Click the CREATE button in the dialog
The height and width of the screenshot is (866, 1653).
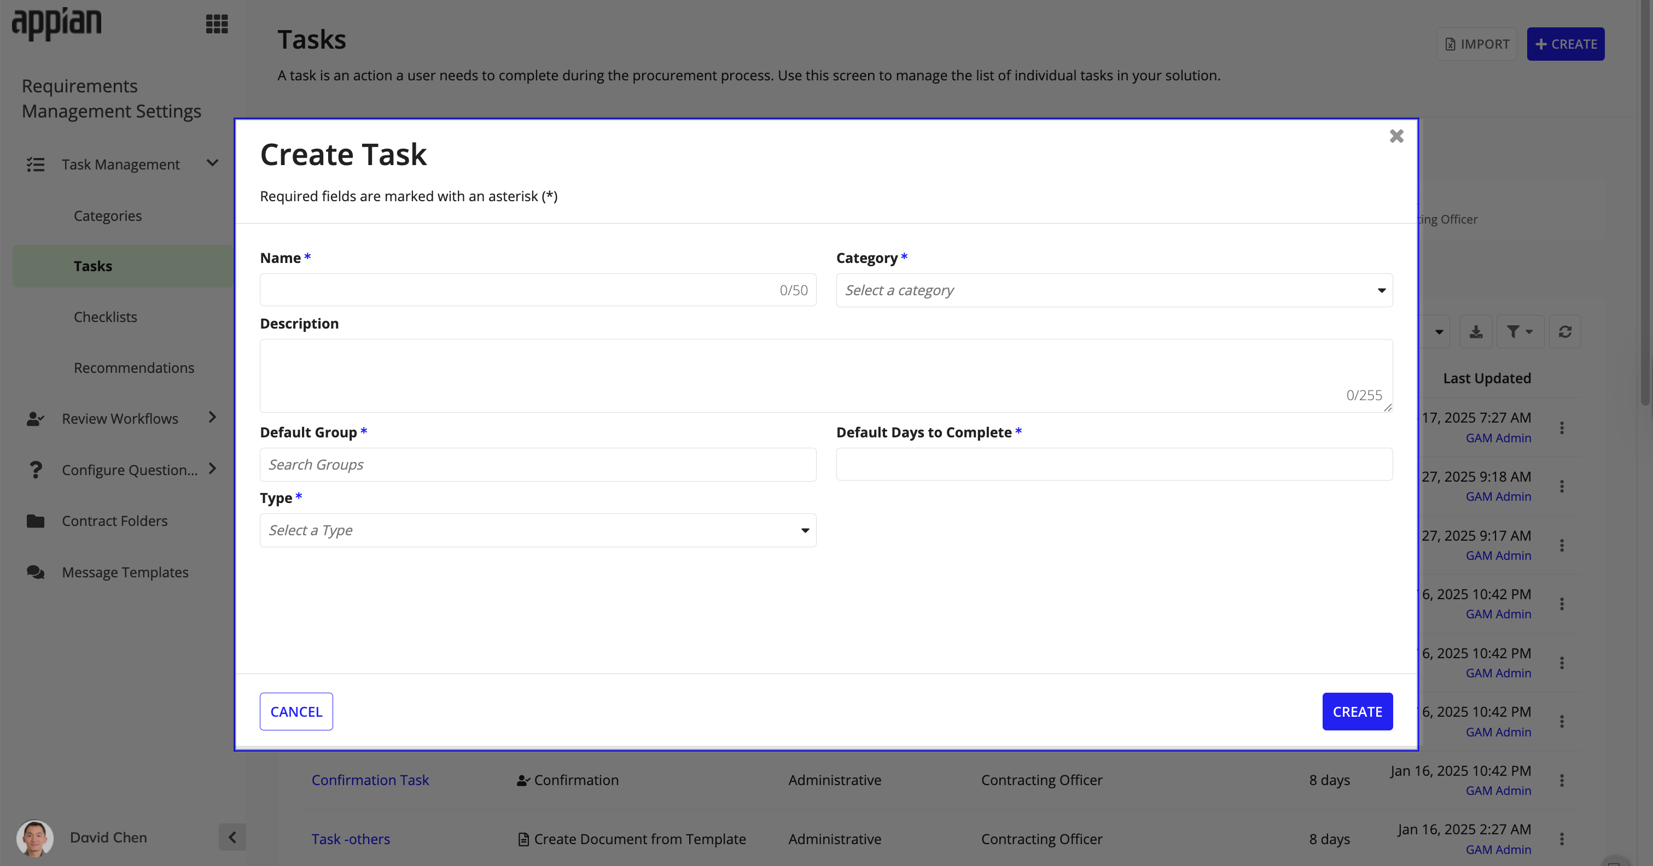click(x=1357, y=712)
